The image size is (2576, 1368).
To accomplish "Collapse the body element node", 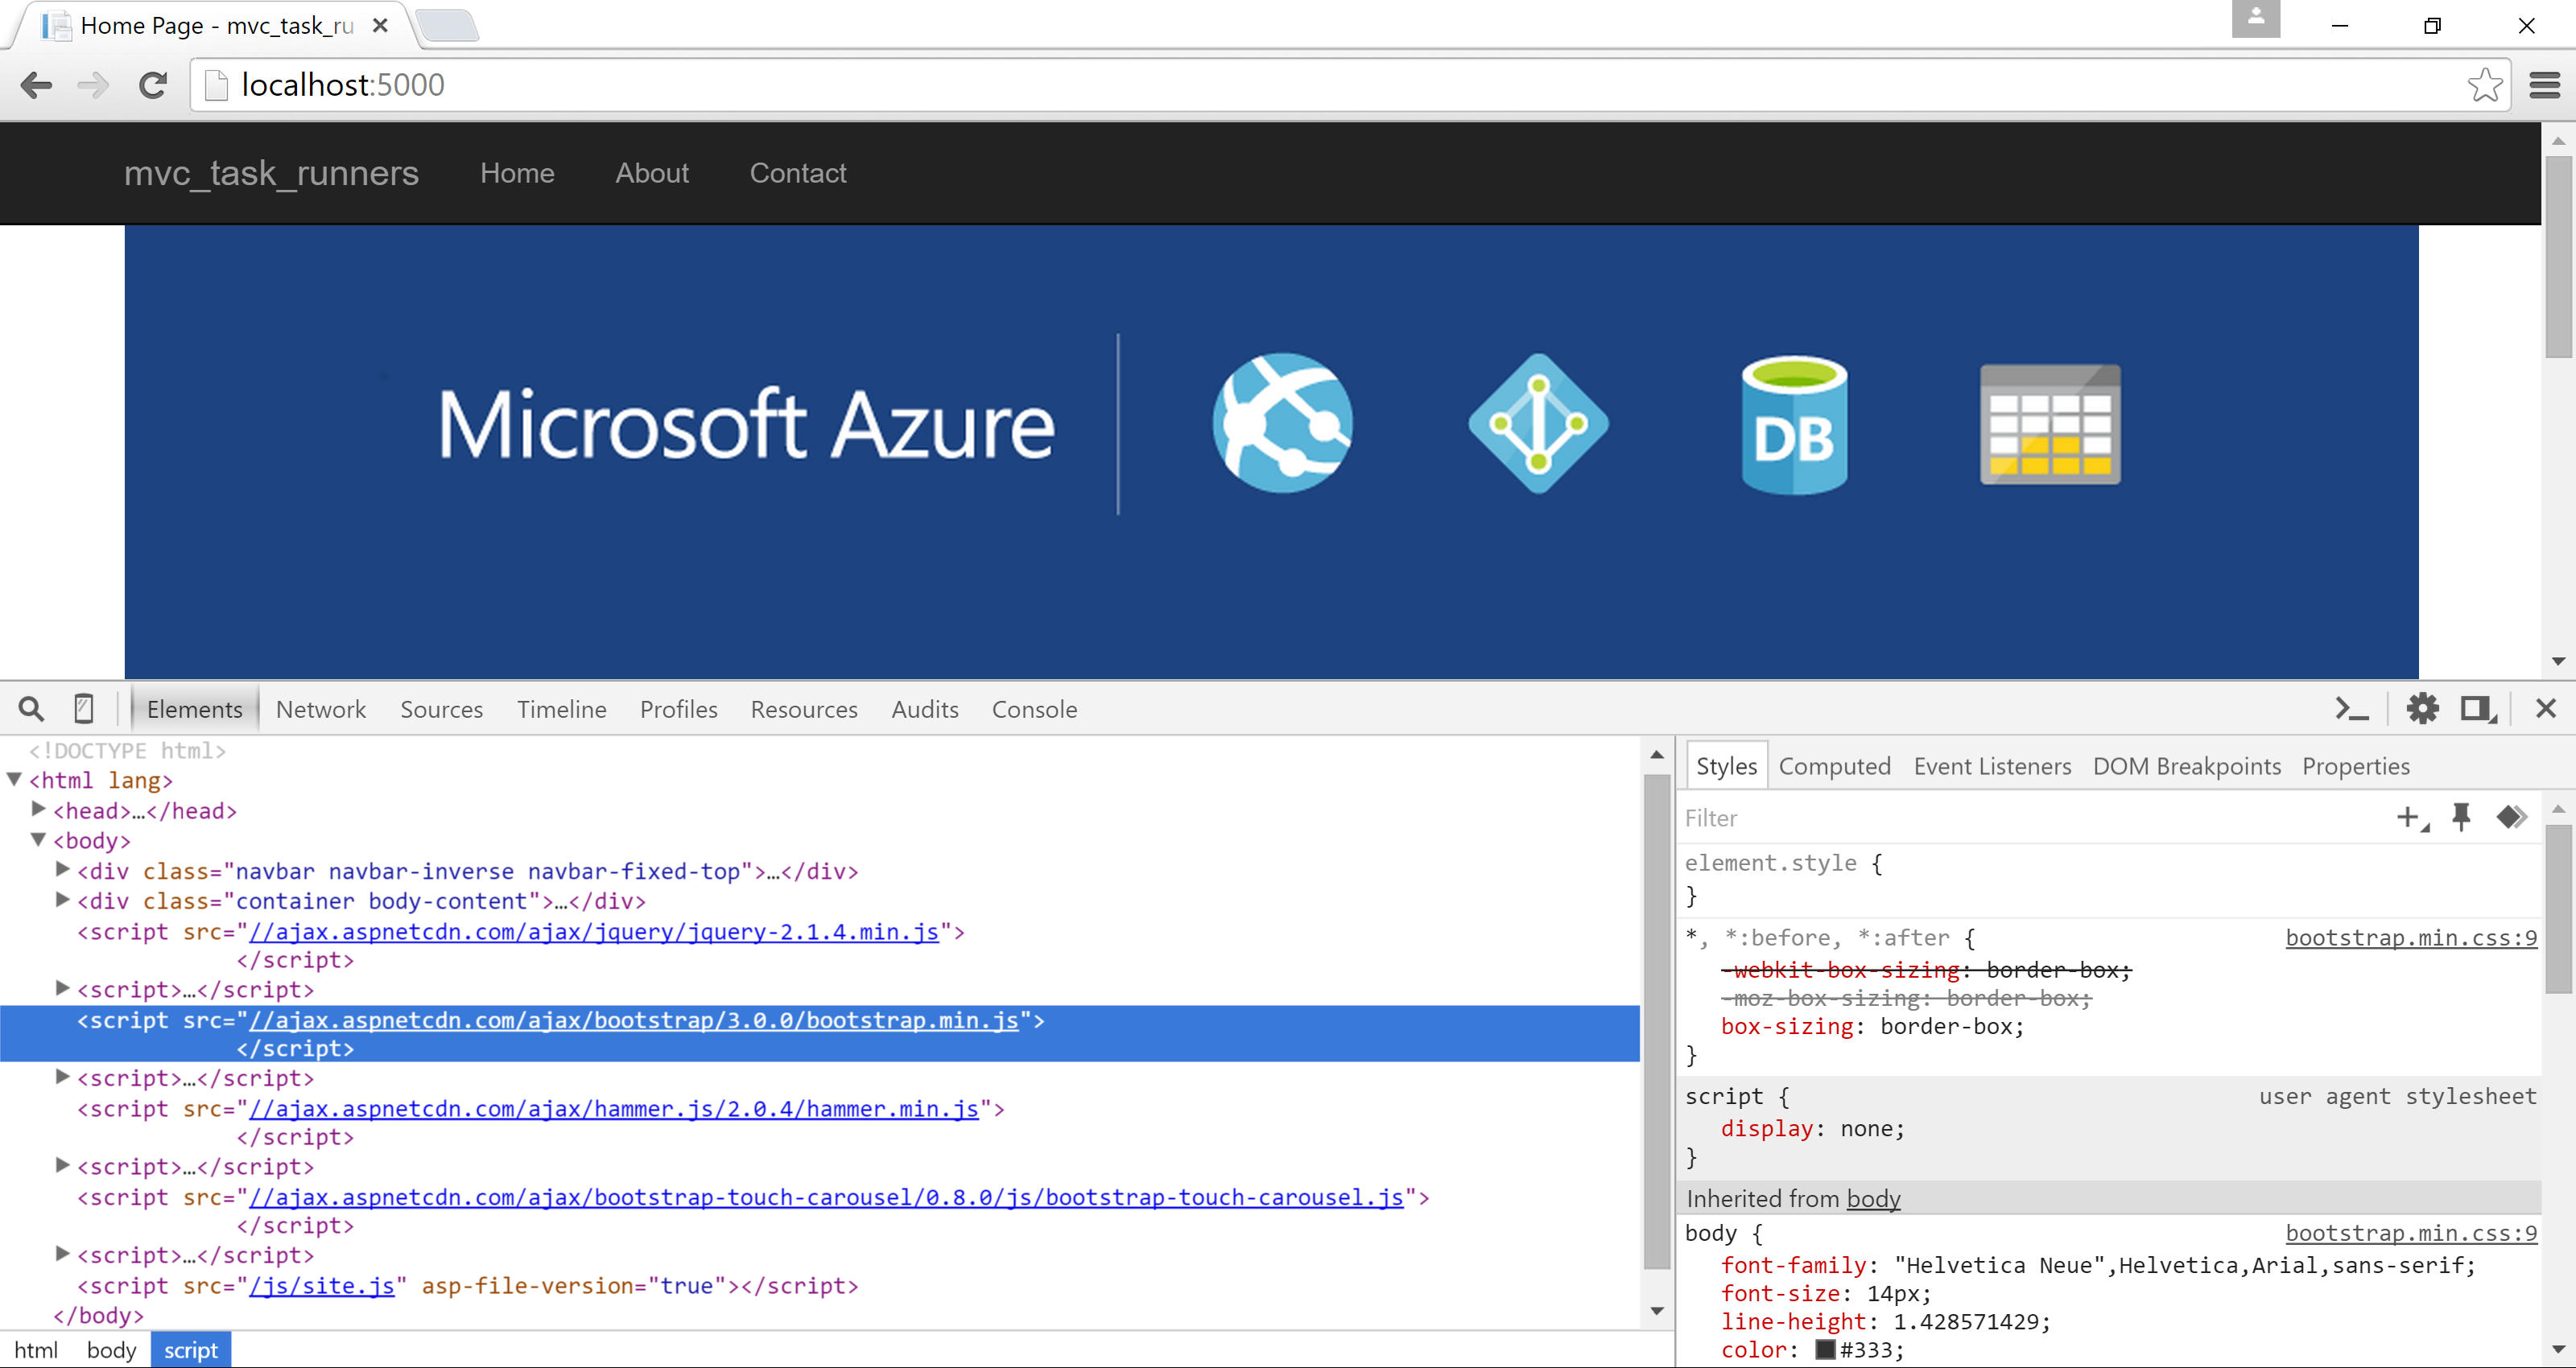I will [x=38, y=840].
